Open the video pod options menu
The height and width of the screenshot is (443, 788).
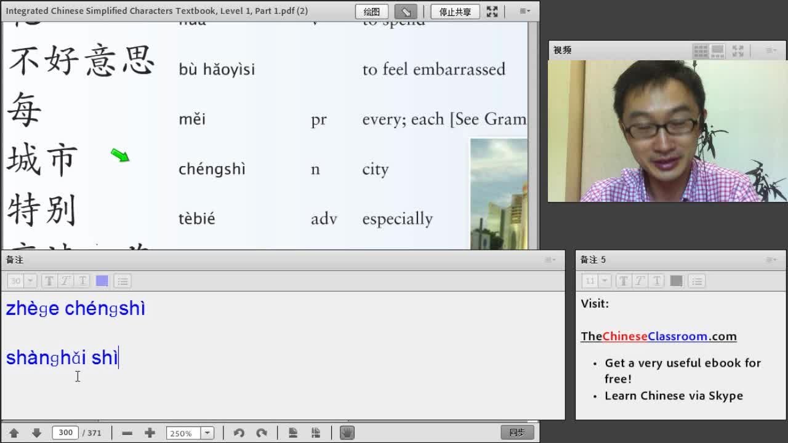coord(771,50)
